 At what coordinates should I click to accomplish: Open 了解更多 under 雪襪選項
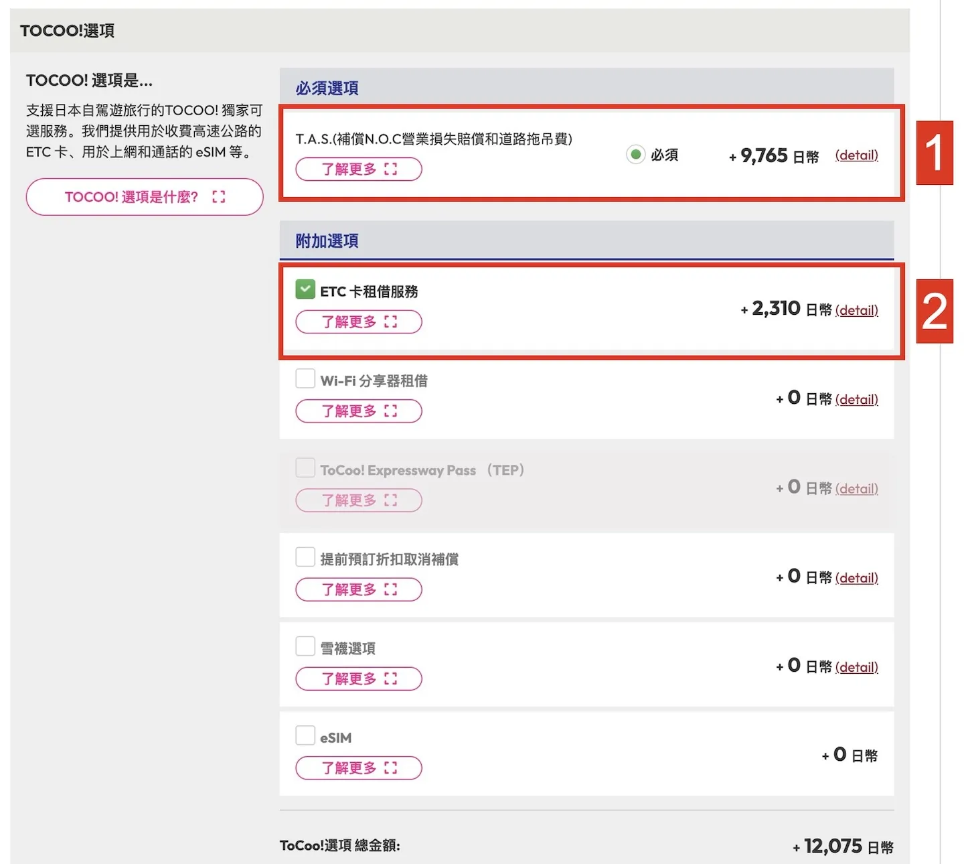coord(359,678)
